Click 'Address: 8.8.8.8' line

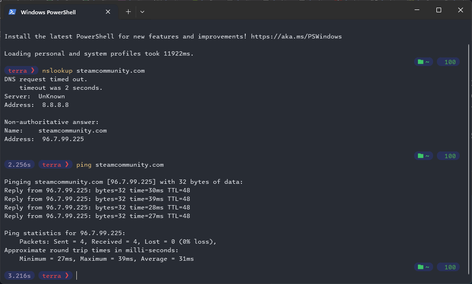pyautogui.click(x=37, y=105)
